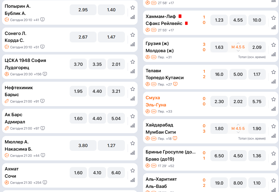Decrease total line in Хайдарабад match
This screenshot has height=192, width=279.
[238, 132]
